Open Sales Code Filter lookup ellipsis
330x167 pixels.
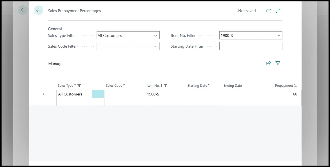[155, 46]
